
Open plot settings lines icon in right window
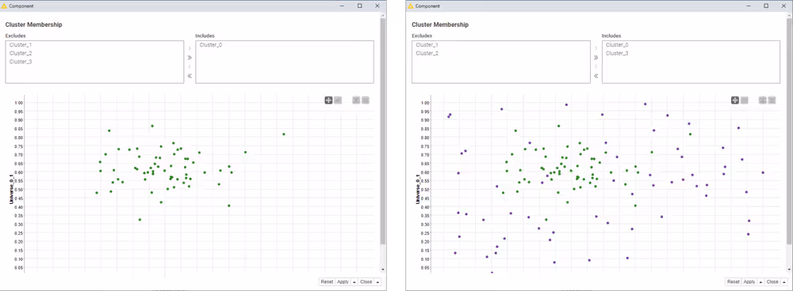tap(772, 100)
